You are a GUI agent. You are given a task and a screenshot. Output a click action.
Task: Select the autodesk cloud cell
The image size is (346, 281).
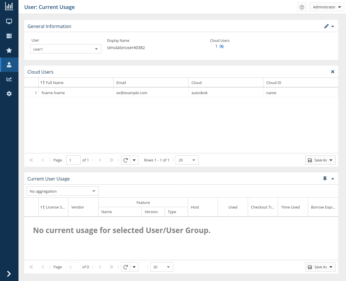(226, 93)
